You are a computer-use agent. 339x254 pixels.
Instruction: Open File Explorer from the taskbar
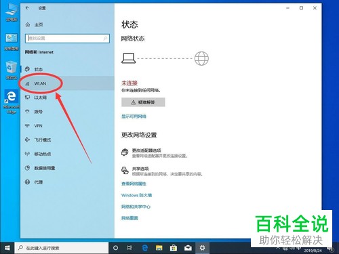pos(159,248)
